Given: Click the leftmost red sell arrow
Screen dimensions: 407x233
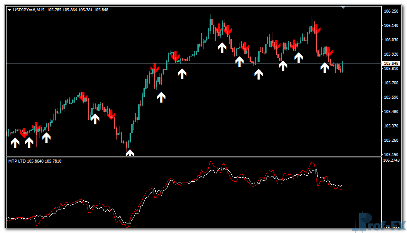Looking at the screenshot, I should pyautogui.click(x=24, y=132).
